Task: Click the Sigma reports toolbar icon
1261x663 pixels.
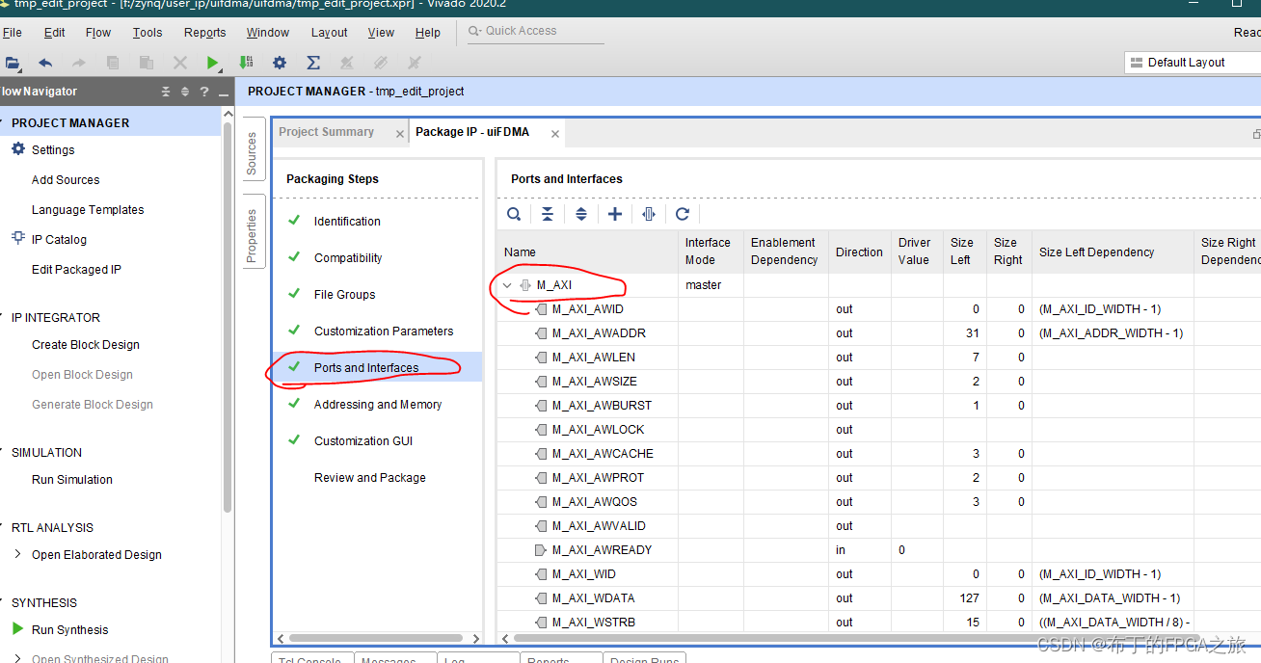Action: coord(313,63)
